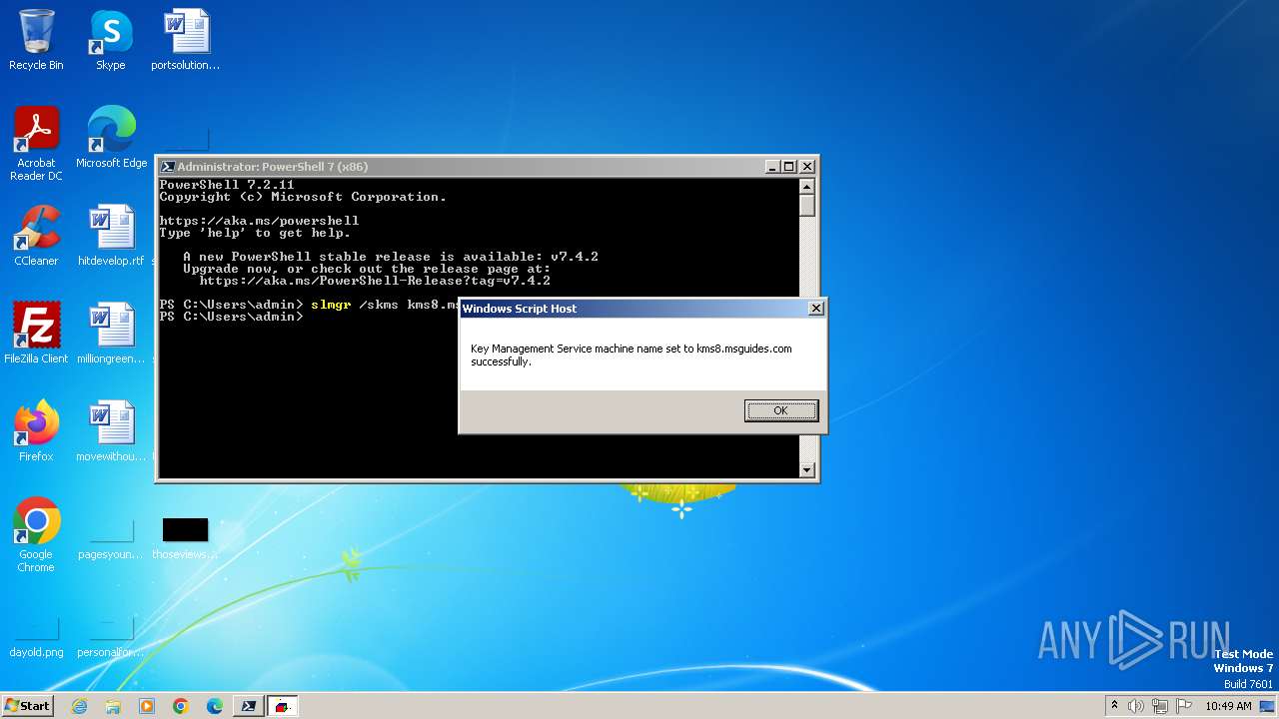Click the https://aka.ms/powershell line
Image resolution: width=1279 pixels, height=719 pixels.
point(259,221)
